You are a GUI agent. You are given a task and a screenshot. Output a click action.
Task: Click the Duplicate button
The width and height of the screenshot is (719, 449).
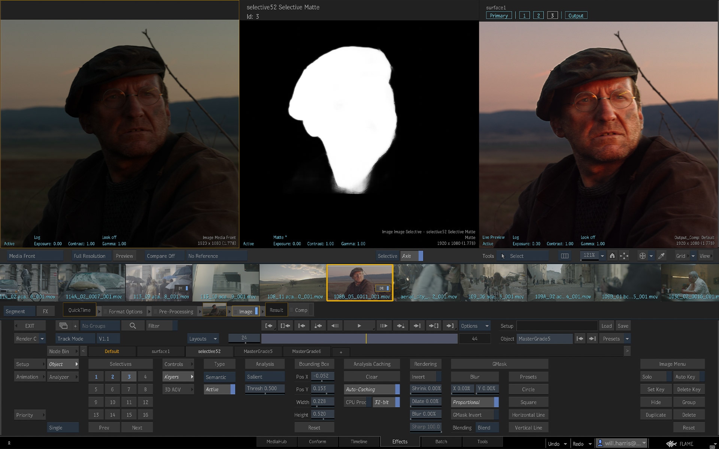click(x=655, y=415)
